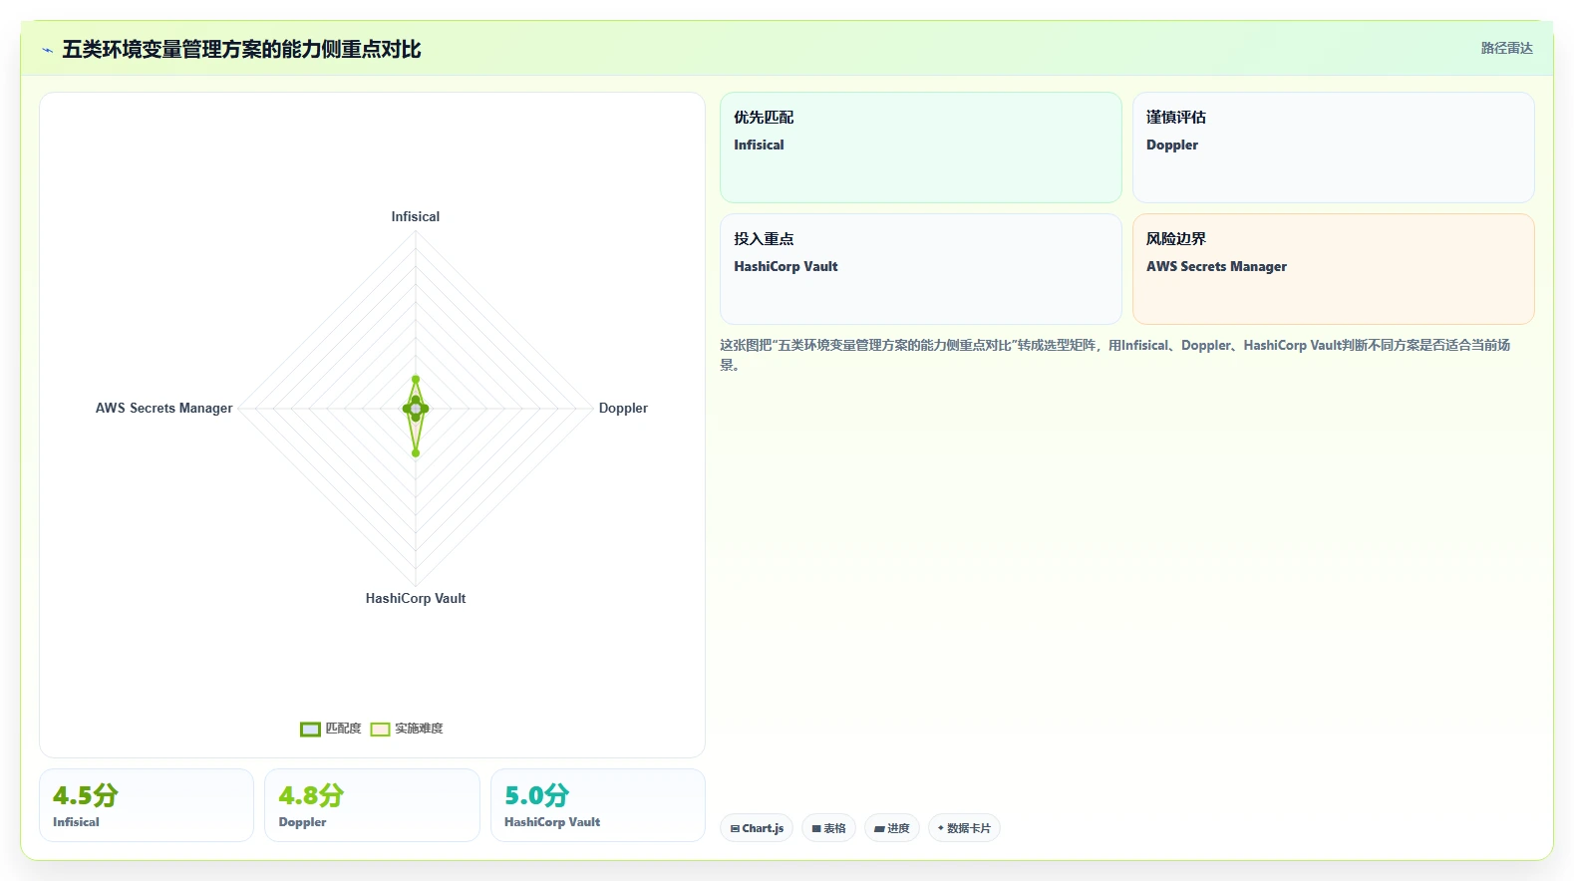Click the Infisical radar axis label
1574x881 pixels.
click(x=416, y=216)
